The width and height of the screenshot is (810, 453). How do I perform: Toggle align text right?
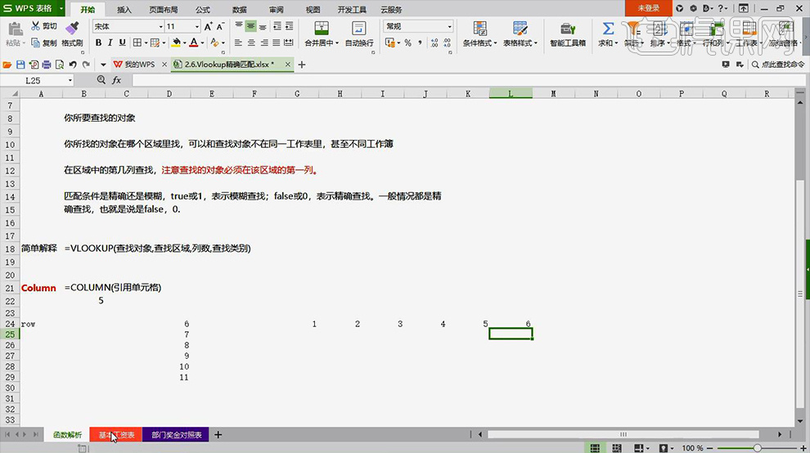point(264,43)
